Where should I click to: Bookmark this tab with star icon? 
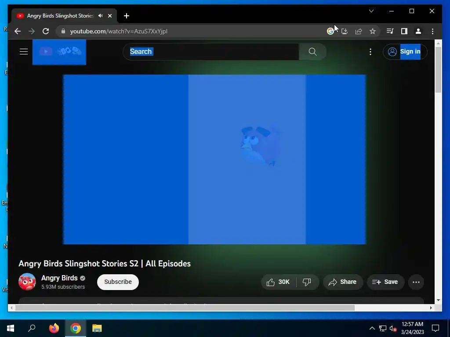point(373,31)
